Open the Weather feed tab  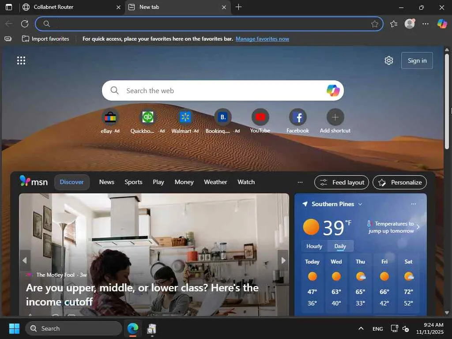click(215, 182)
